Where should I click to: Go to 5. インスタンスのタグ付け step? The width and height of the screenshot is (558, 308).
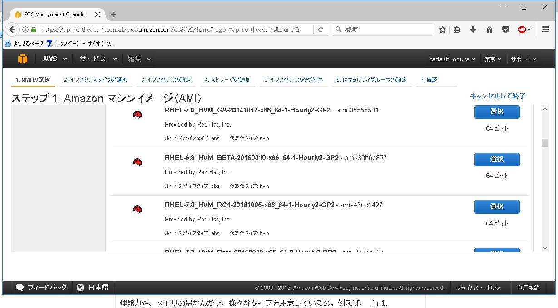click(x=293, y=80)
